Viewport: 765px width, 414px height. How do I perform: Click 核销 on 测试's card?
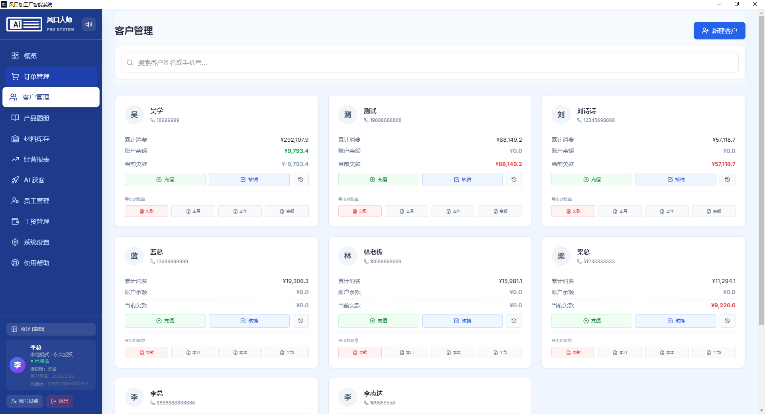[x=463, y=180]
